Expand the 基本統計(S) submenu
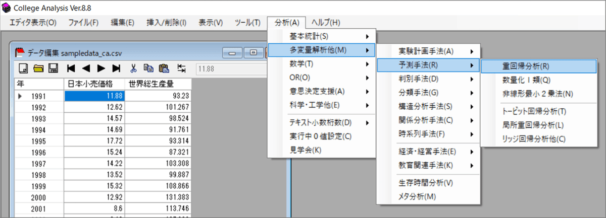This screenshot has width=606, height=218. 322,36
